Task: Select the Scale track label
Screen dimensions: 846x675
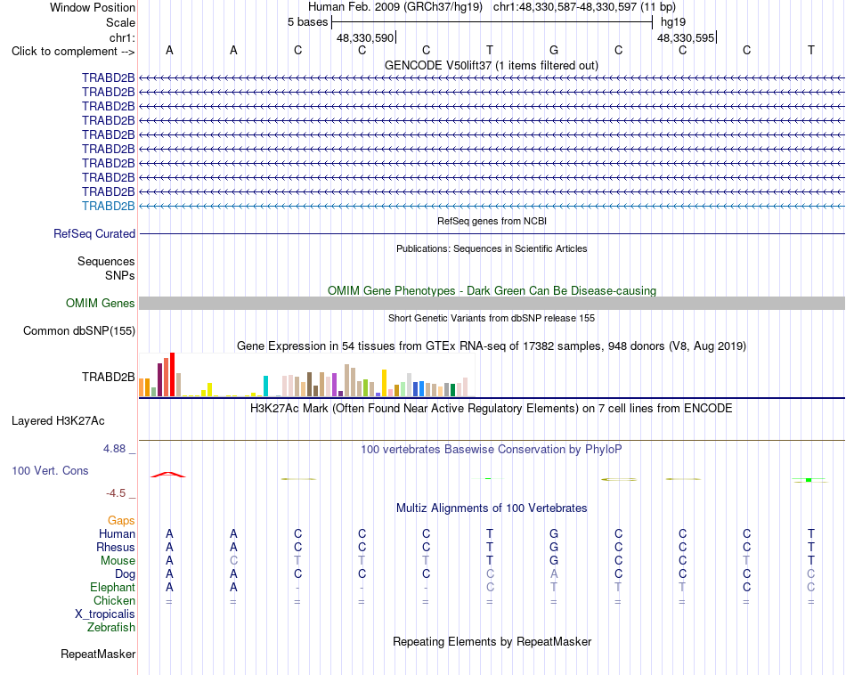Action: coord(120,22)
